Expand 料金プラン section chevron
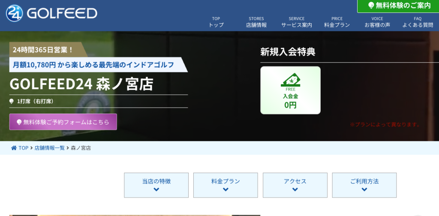 coord(226,189)
